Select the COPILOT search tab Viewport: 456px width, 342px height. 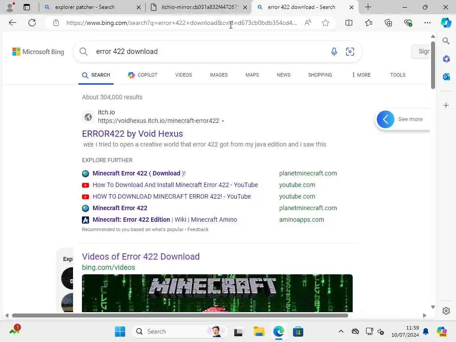142,75
